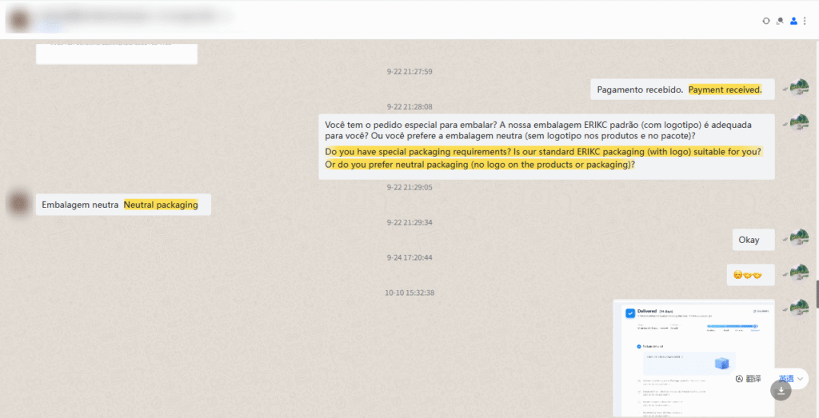Click the 'Okay' message bubble
The height and width of the screenshot is (418, 819).
point(749,240)
